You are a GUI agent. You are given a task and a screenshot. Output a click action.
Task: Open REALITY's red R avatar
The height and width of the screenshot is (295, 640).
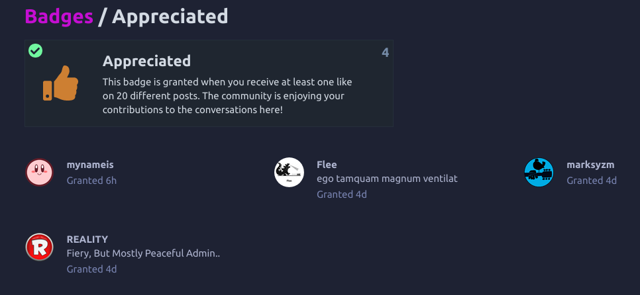click(40, 247)
